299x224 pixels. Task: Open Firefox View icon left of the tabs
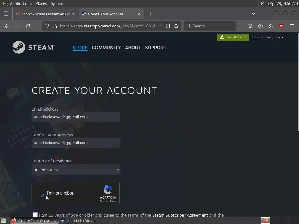6,14
